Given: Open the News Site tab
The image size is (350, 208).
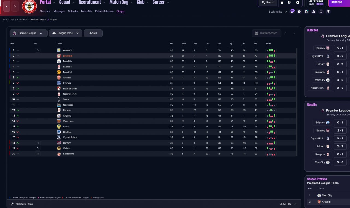Looking at the screenshot, I should click(x=87, y=11).
